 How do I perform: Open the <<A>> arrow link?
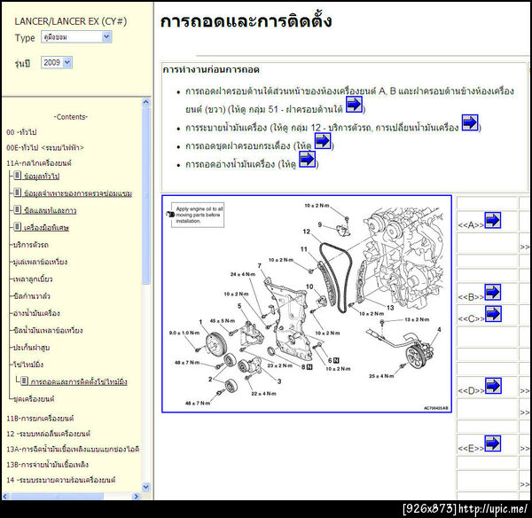pyautogui.click(x=493, y=220)
